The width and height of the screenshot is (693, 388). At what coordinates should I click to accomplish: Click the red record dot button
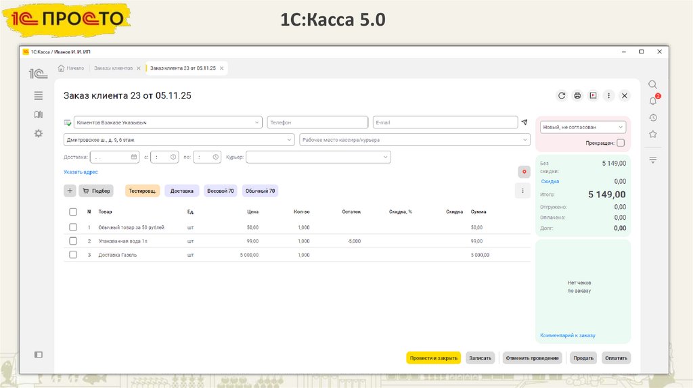click(x=524, y=172)
